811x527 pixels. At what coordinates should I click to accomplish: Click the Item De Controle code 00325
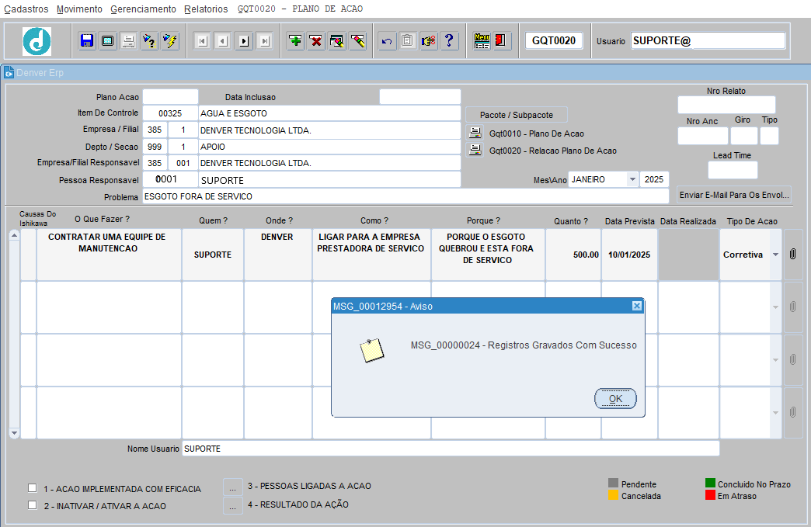(170, 113)
